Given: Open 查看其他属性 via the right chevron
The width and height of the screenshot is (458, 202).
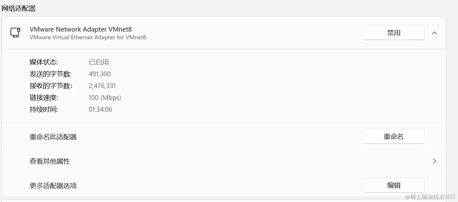Looking at the screenshot, I should click(434, 161).
